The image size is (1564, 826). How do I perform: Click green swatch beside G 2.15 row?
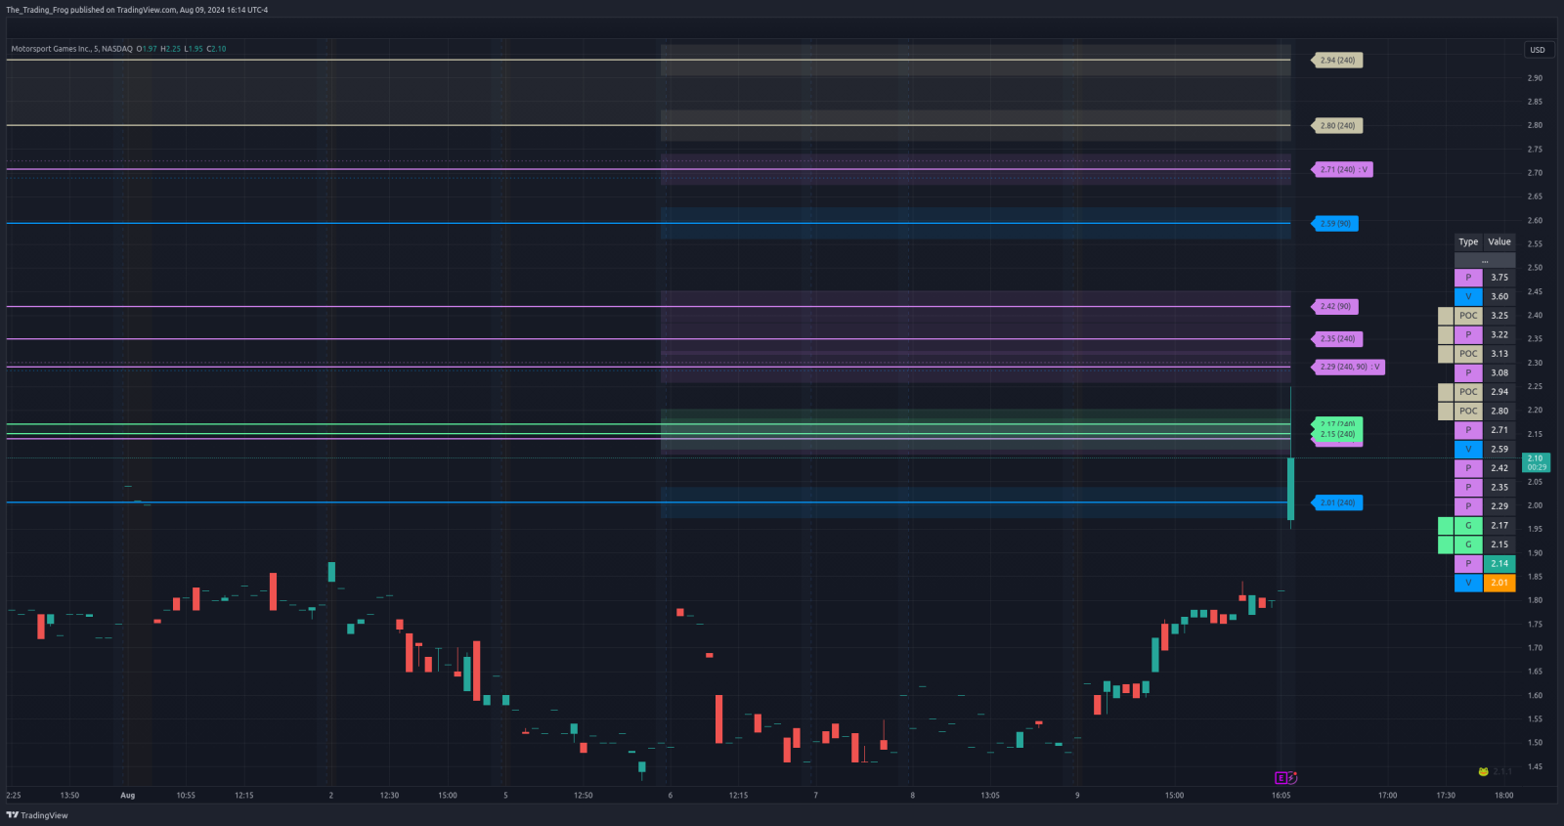1446,544
